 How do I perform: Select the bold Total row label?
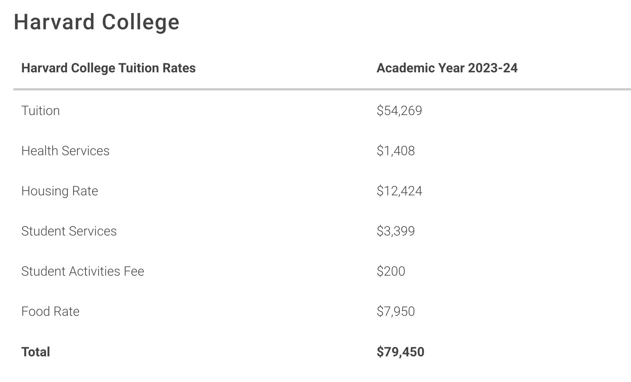(x=35, y=352)
